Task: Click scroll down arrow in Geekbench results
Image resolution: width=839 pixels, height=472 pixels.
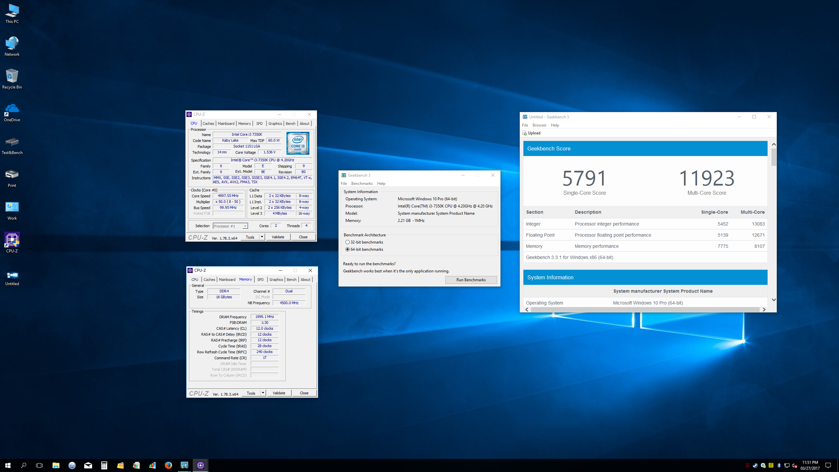Action: point(774,300)
